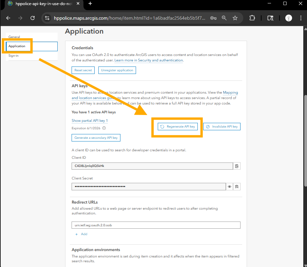Bookmark this page with the star icon
The width and height of the screenshot is (307, 267).
point(235,18)
